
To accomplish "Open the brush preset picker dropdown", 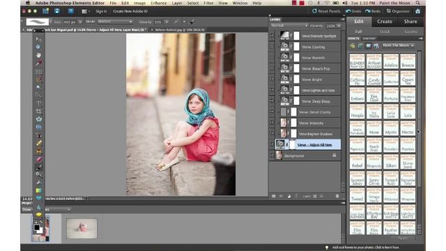I will pyautogui.click(x=51, y=22).
